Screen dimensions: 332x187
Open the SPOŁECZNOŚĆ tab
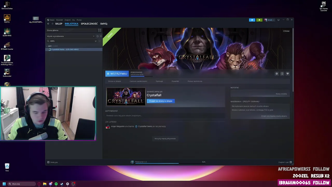point(89,24)
